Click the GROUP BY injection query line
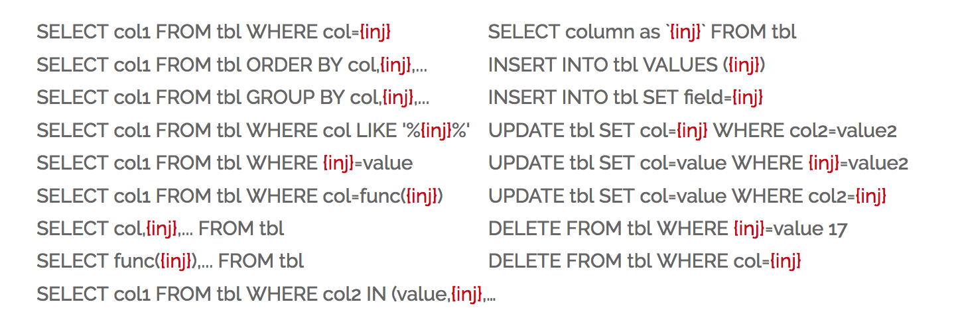Image resolution: width=958 pixels, height=314 pixels. coord(233,97)
